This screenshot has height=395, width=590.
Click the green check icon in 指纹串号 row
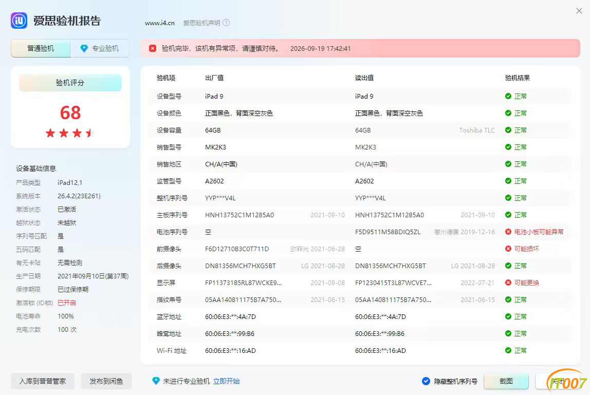[508, 299]
